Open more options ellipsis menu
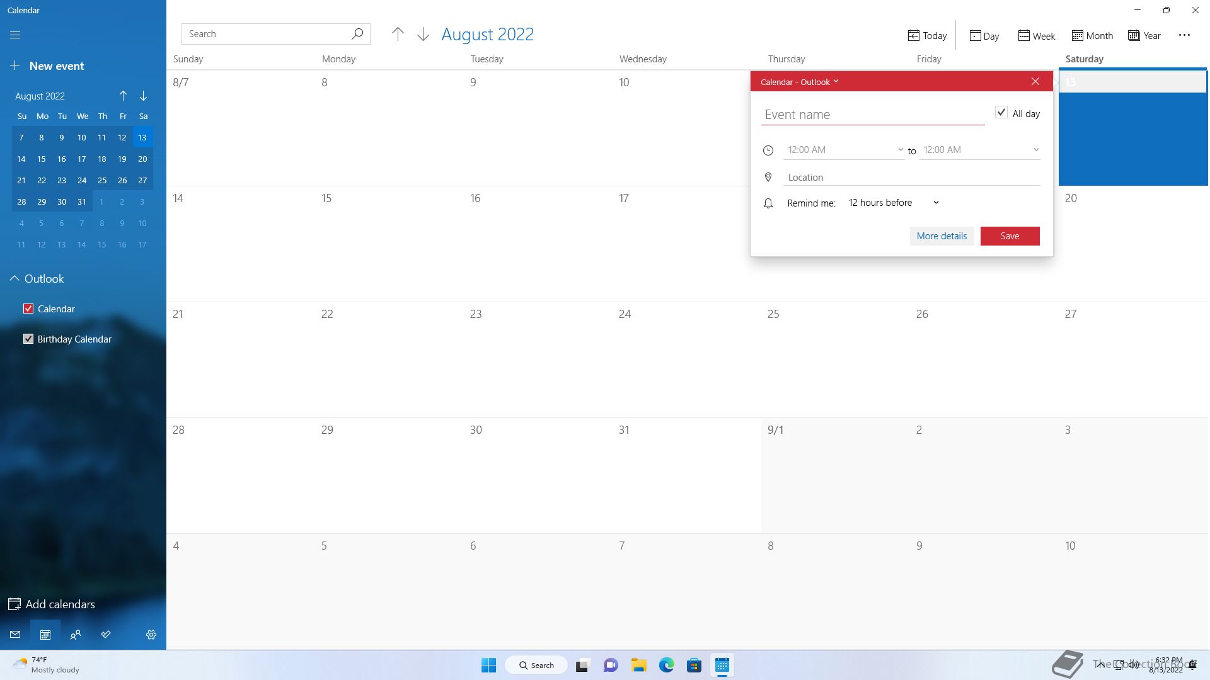 (1184, 35)
